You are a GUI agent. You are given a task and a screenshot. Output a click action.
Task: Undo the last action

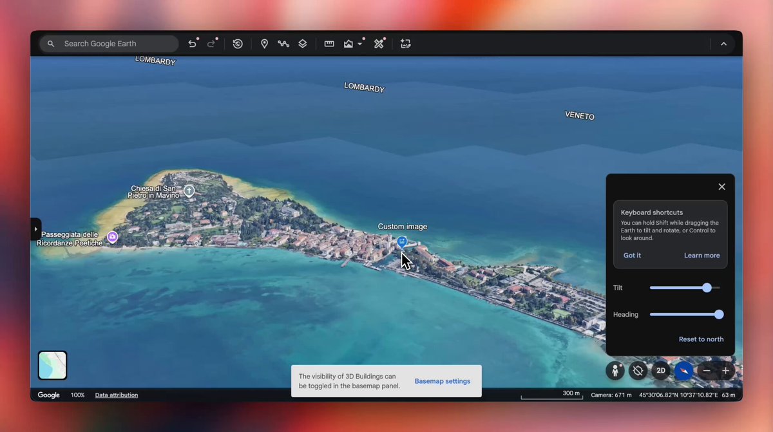192,44
